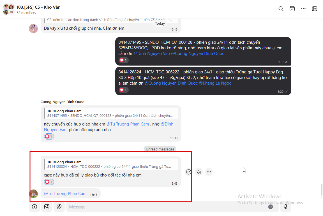Open mention @Dinh Nguyen Van in 15:19 message
323x216 pixels.
[152, 54]
